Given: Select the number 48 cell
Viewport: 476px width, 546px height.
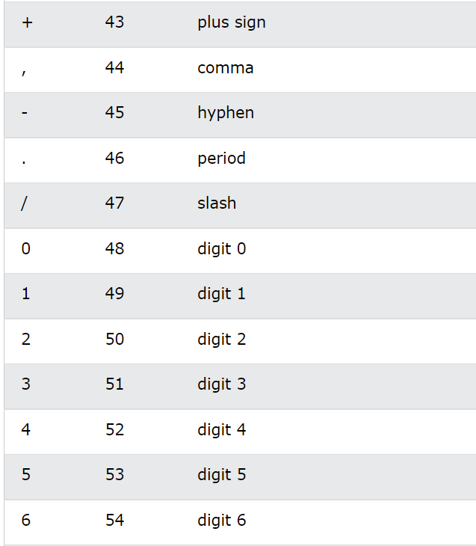Looking at the screenshot, I should pyautogui.click(x=114, y=248).
